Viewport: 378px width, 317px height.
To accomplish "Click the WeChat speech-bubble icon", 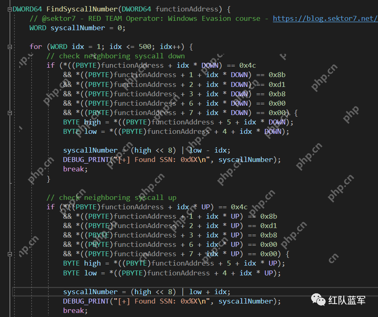I will (319, 300).
